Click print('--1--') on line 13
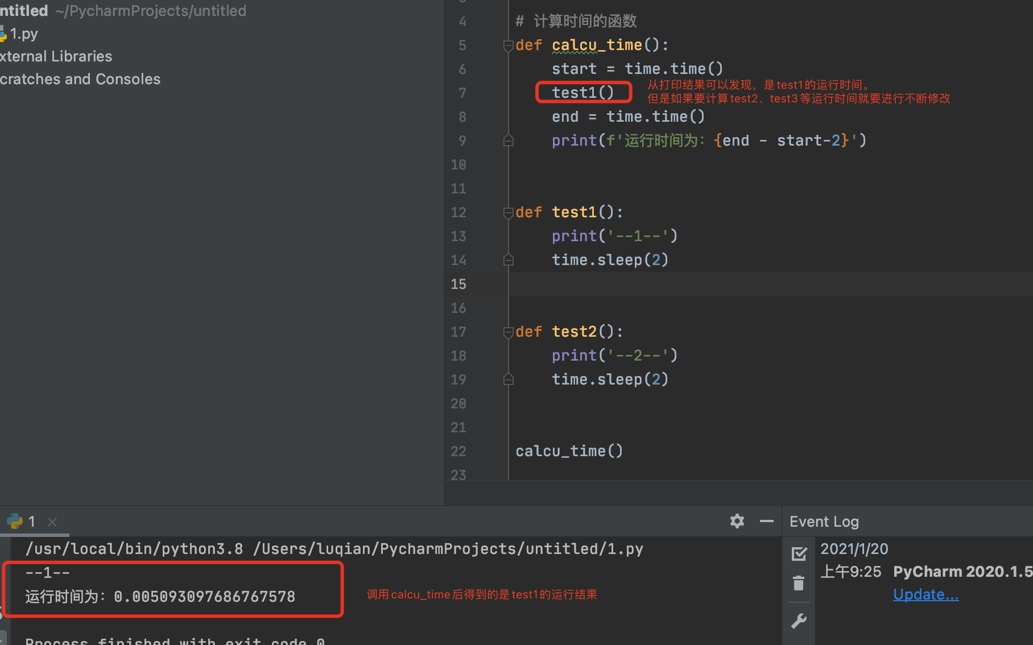This screenshot has width=1033, height=645. [x=615, y=236]
